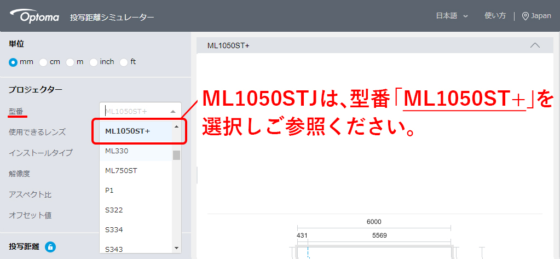Select the mm unit radio button
The image size is (560, 259).
13,62
